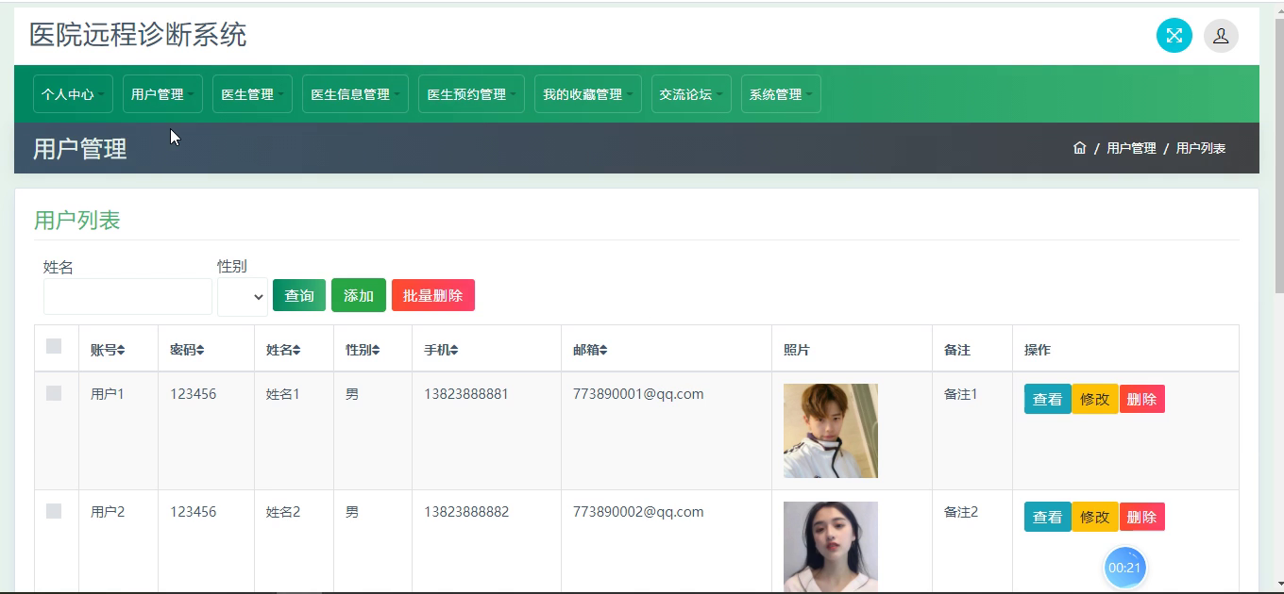This screenshot has width=1284, height=594.
Task: Edit 用户2 with the 修改 button
Action: (1094, 517)
